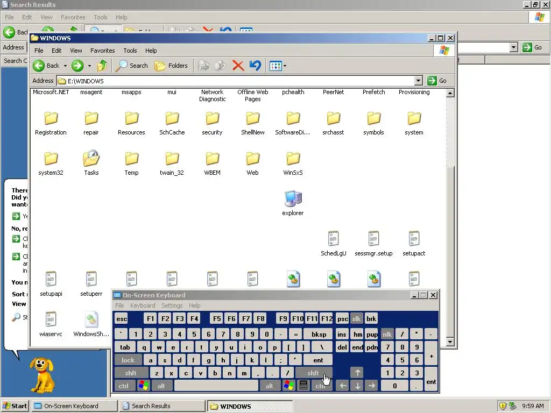This screenshot has width=551, height=413.
Task: Open the Favorites menu in WINDOWS window
Action: [103, 51]
